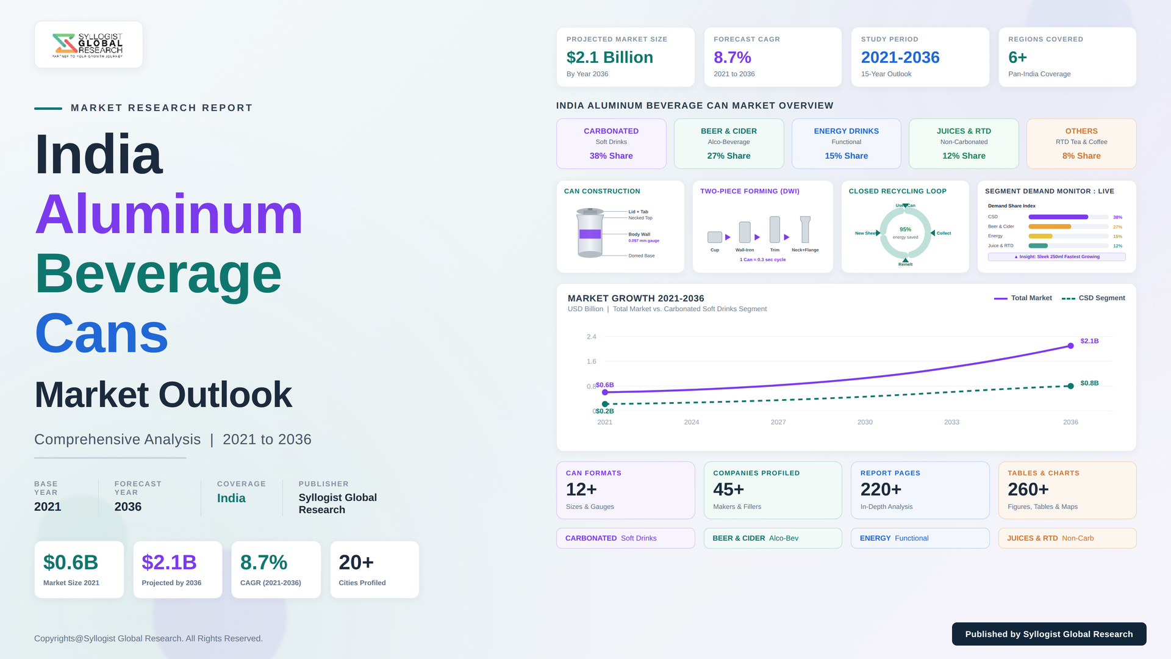The image size is (1171, 659).
Task: Click the Beer & Cider orange demand bar
Action: tap(1050, 226)
